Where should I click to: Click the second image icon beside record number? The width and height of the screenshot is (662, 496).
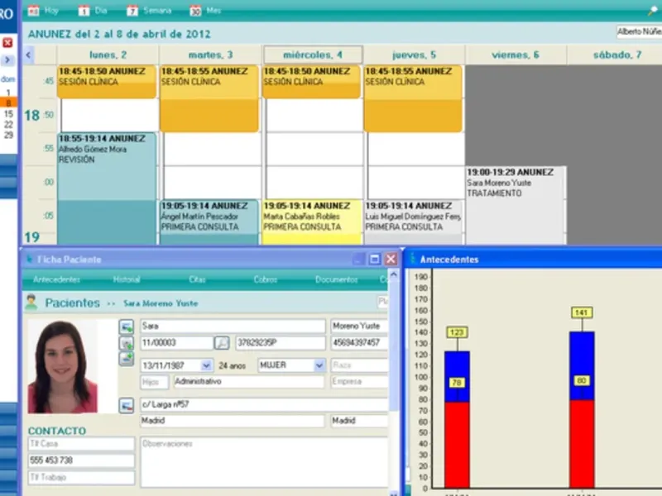[127, 343]
